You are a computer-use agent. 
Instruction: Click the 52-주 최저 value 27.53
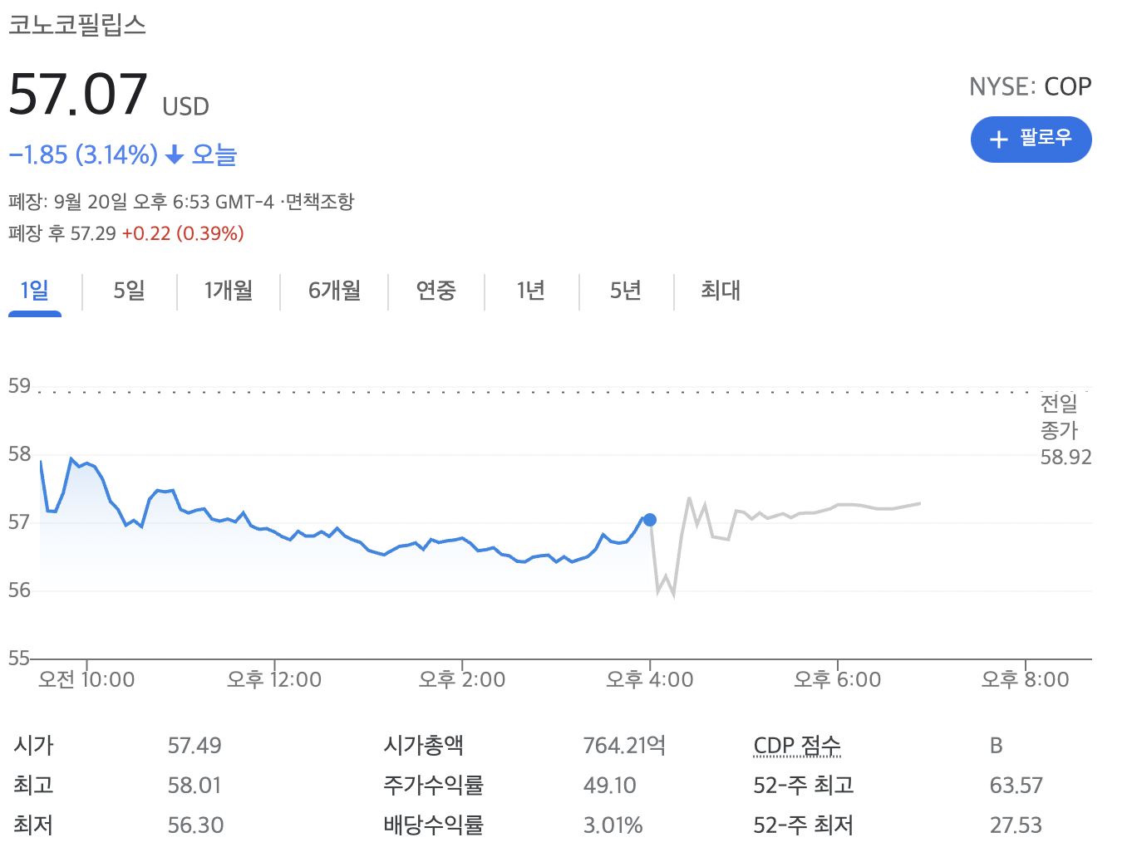coord(1016,825)
